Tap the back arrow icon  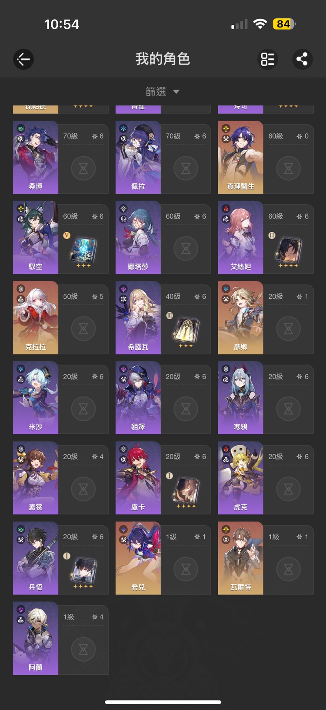23,59
